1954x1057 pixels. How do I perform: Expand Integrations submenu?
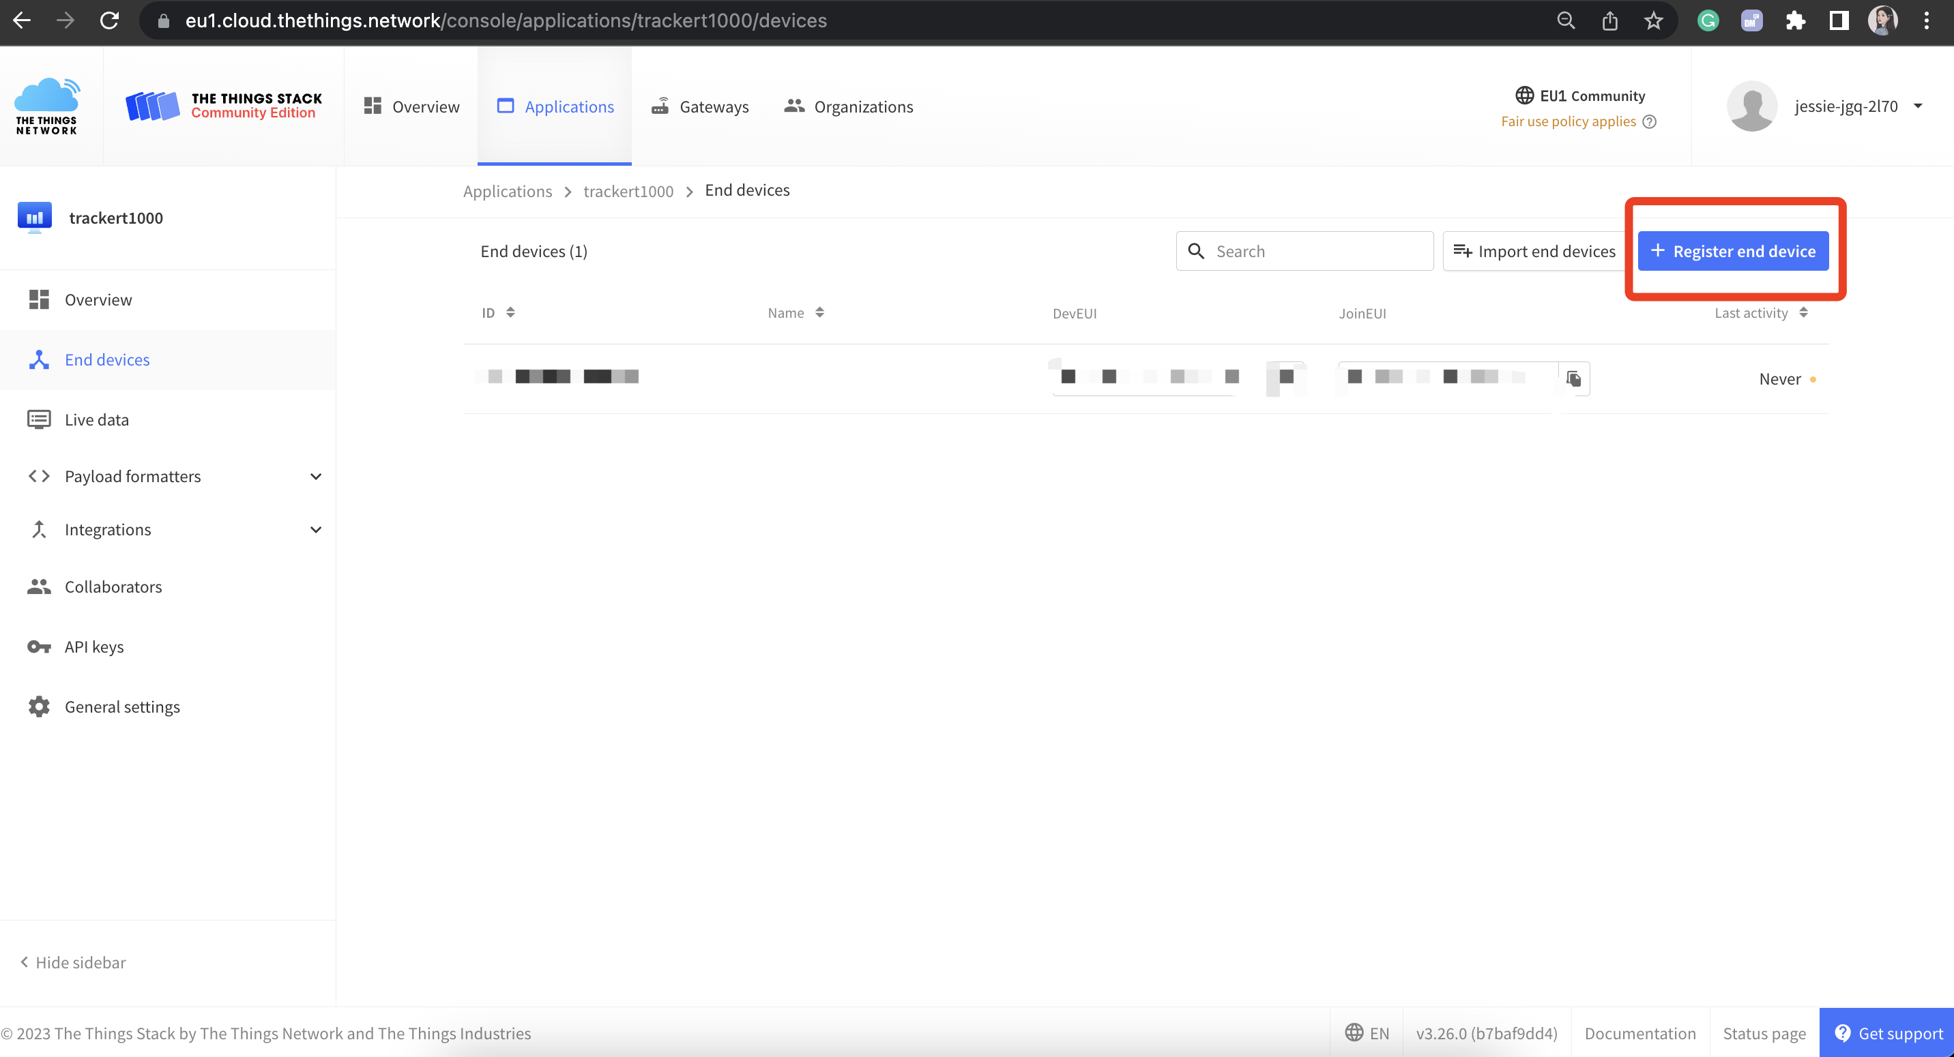[x=316, y=529]
